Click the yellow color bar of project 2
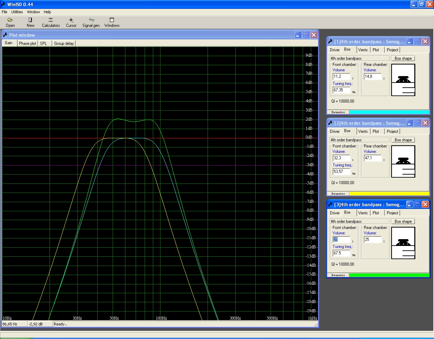Screen dimensions: 434x339 coord(389,194)
